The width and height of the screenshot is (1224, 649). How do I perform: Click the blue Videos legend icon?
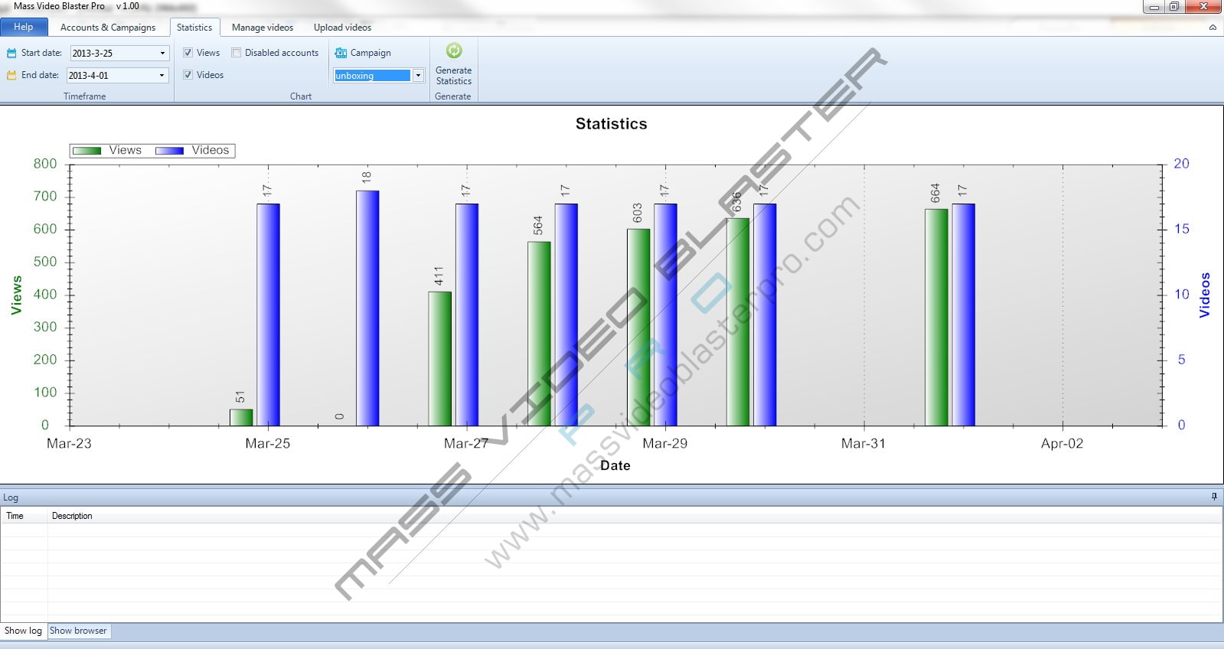(169, 151)
